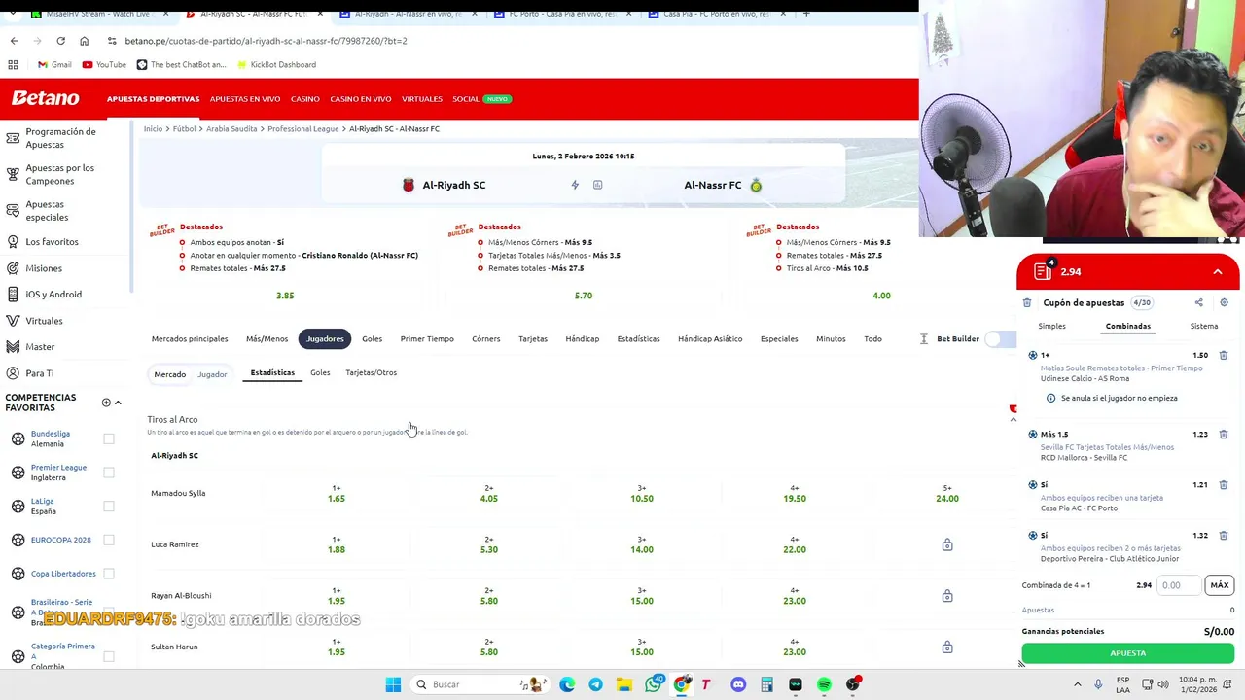The image size is (1245, 700).
Task: Open the Casino menu item
Action: pos(304,99)
